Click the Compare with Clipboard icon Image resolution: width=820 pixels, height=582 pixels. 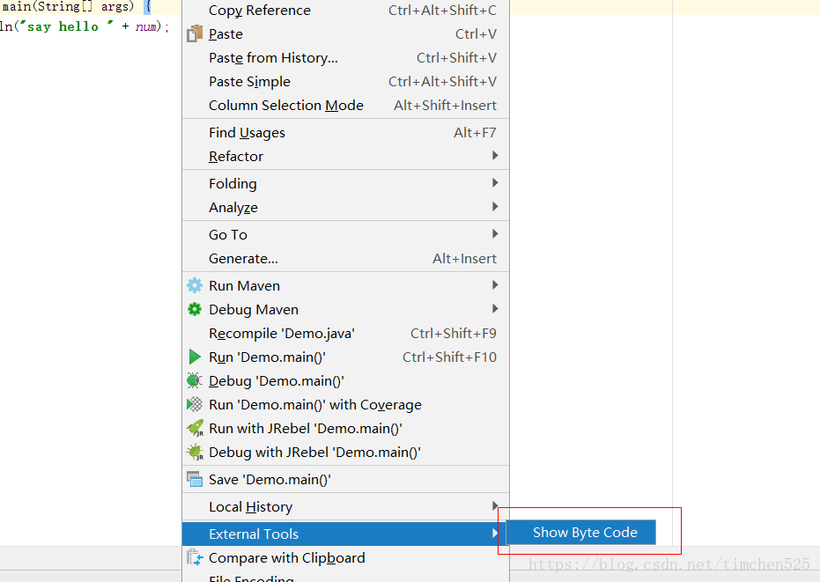[x=195, y=558]
